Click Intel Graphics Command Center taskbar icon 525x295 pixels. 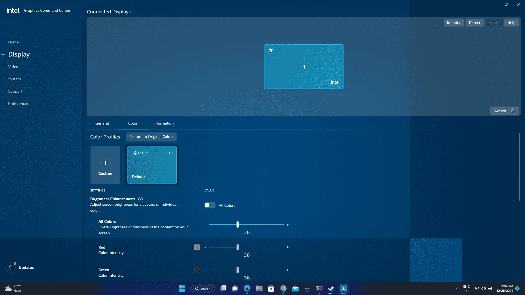(343, 288)
